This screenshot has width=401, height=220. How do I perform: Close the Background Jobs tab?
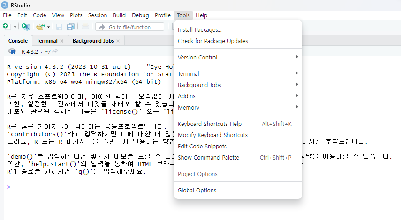point(118,41)
